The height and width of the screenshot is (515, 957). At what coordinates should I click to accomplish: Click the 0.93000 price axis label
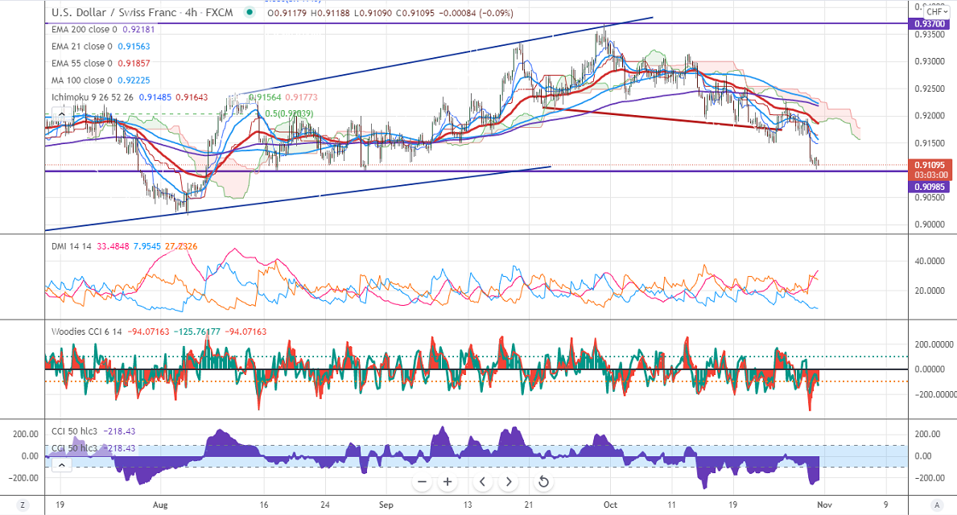coord(930,62)
